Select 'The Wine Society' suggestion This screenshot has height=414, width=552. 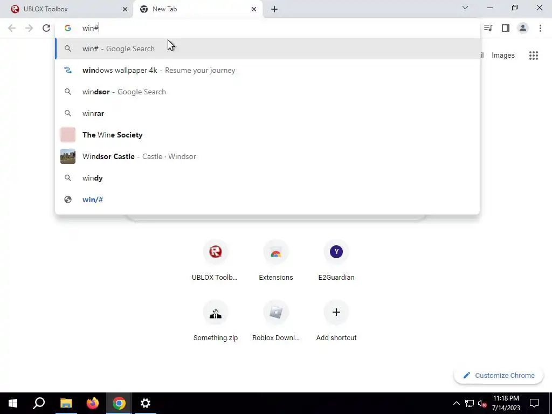(267, 135)
